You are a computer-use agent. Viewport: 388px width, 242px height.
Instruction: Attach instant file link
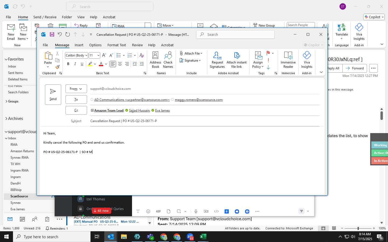tap(237, 60)
